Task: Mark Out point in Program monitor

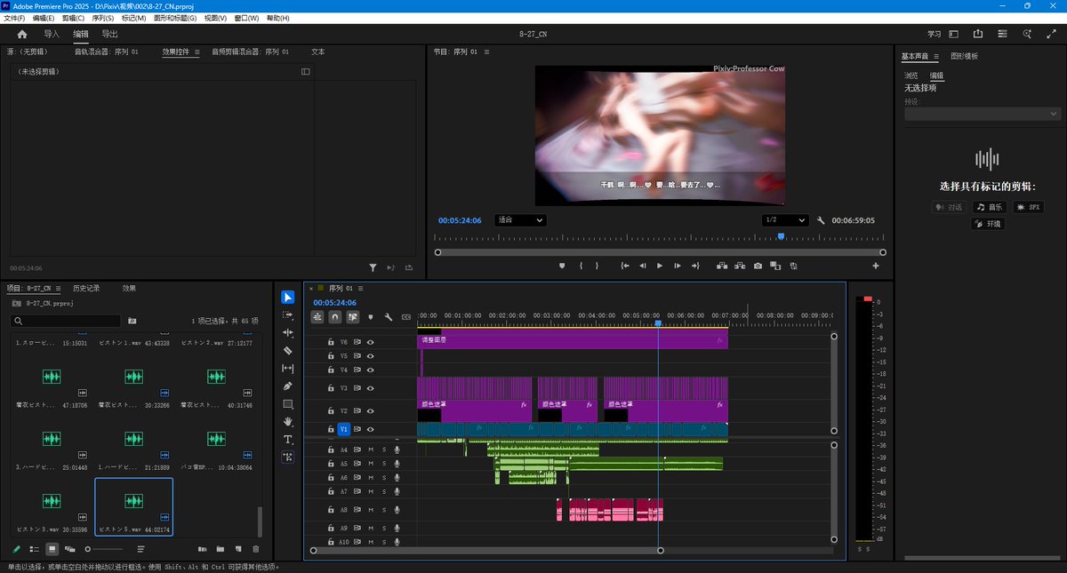Action: (597, 266)
